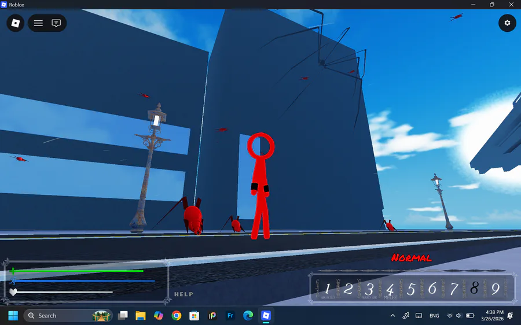Click the blue stamina bar

(x=85, y=281)
